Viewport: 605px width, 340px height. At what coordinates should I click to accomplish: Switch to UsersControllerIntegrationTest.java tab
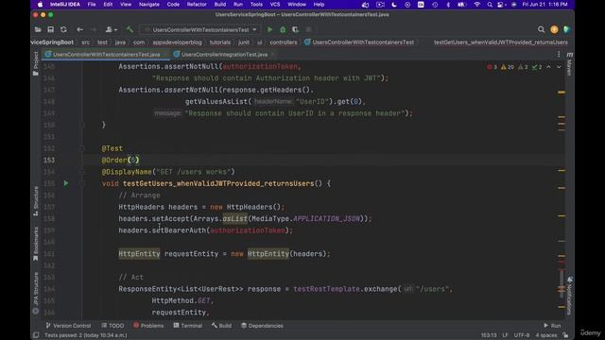[x=224, y=55]
